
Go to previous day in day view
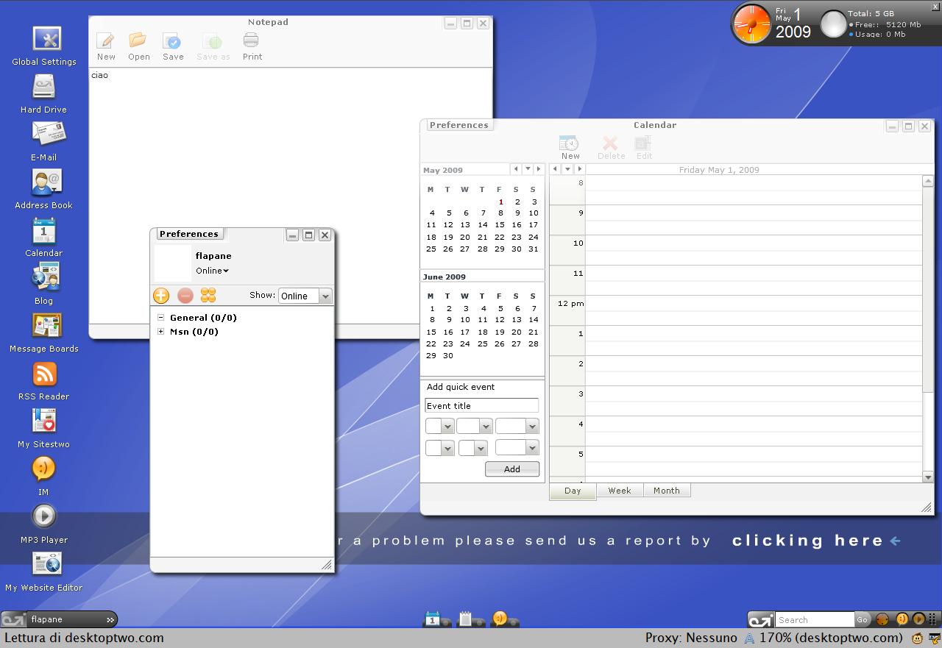(x=556, y=169)
